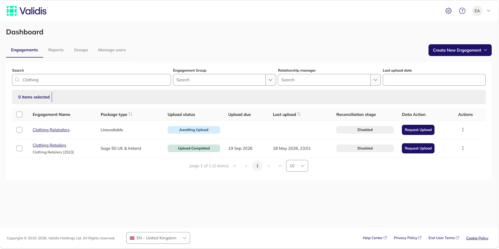The width and height of the screenshot is (499, 249).
Task: Open the Clothing Relatailers engagement link
Action: pyautogui.click(x=51, y=130)
